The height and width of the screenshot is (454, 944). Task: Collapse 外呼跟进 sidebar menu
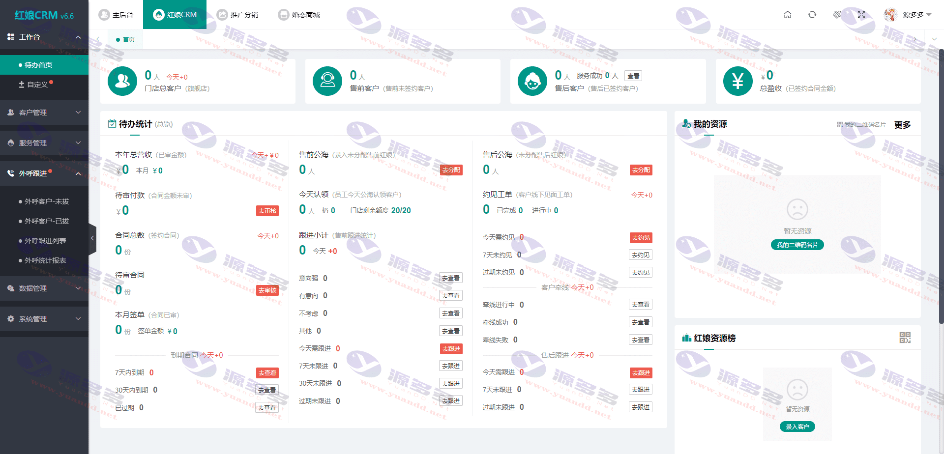tap(44, 173)
